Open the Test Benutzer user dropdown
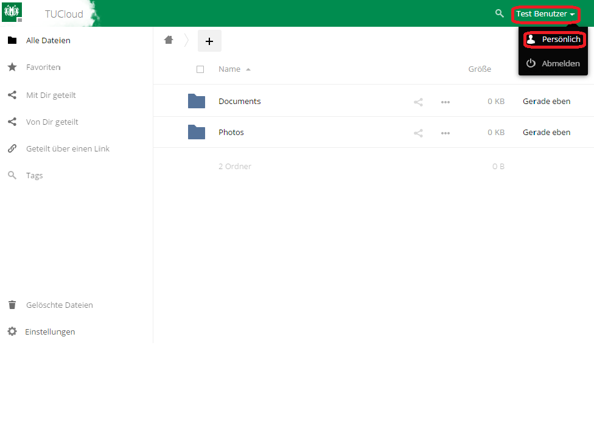This screenshot has height=438, width=594. [x=545, y=14]
